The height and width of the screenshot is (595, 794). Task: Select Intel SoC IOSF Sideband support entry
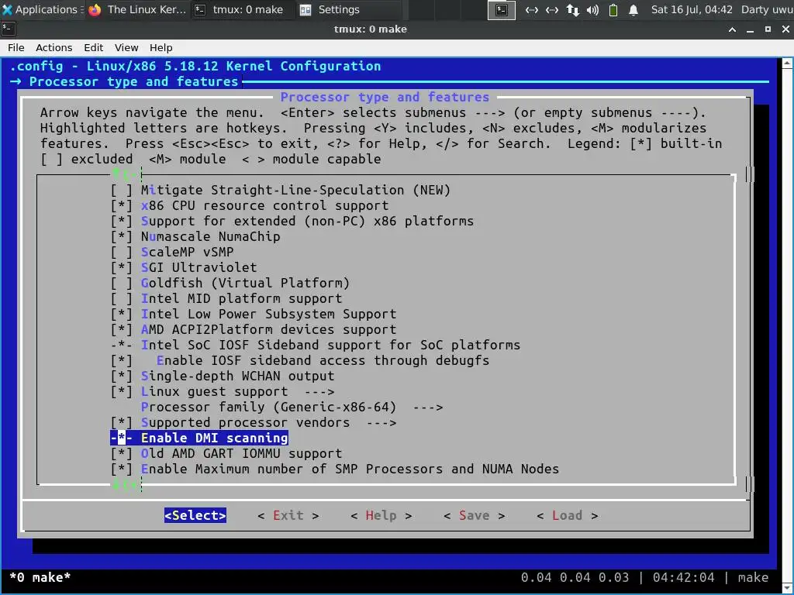[x=316, y=346]
